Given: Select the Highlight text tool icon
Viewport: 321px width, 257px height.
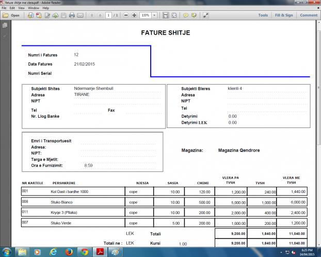Looking at the screenshot, I should point(194,15).
